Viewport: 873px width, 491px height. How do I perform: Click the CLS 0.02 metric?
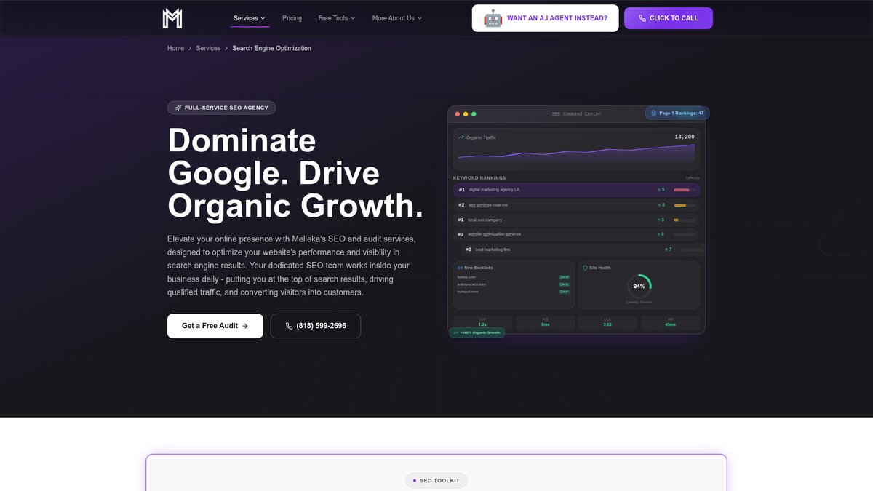[x=607, y=323]
